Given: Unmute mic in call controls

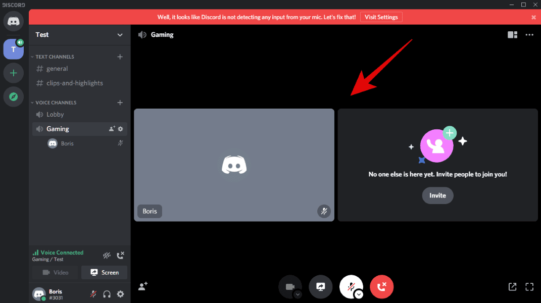Looking at the screenshot, I should tap(351, 286).
